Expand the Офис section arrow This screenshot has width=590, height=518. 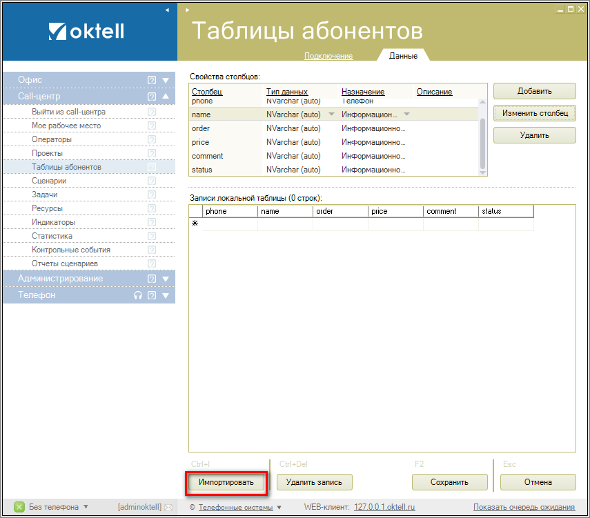pos(166,80)
